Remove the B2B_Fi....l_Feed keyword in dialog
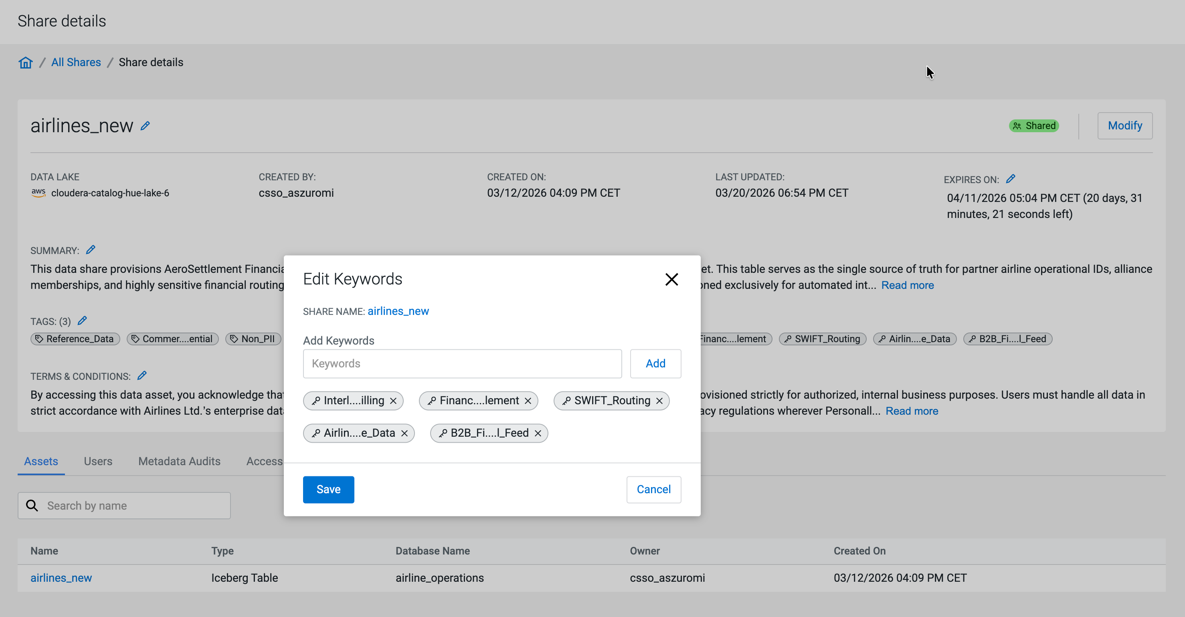 [538, 433]
